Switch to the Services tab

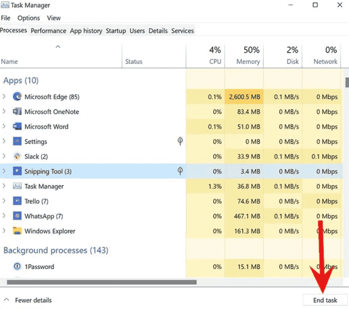(183, 31)
